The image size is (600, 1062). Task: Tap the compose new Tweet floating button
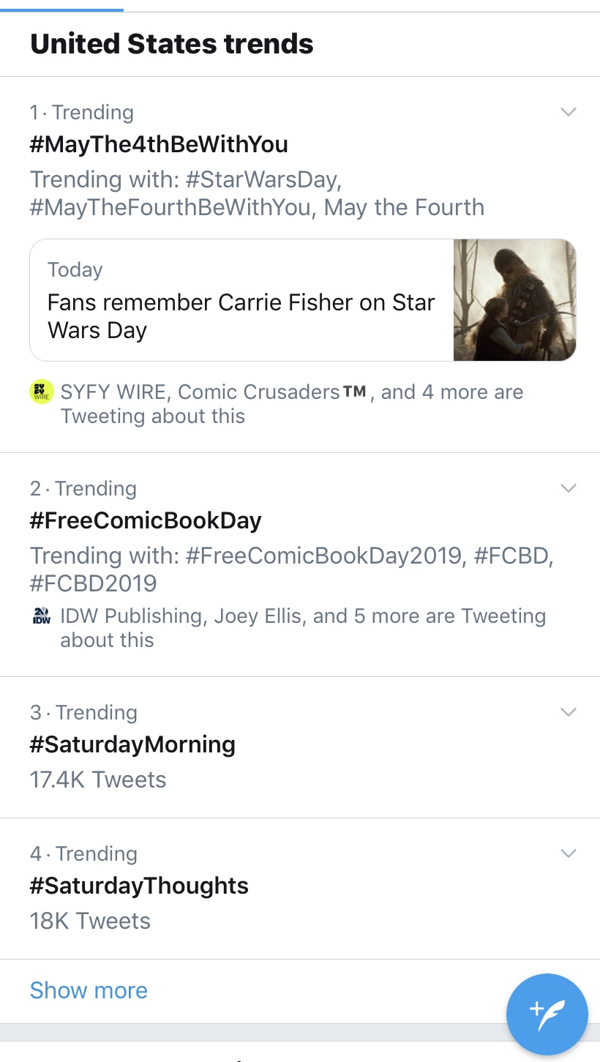pyautogui.click(x=547, y=1014)
